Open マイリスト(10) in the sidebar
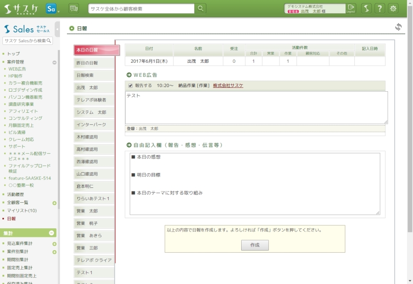This screenshot has width=413, height=284. pyautogui.click(x=21, y=211)
